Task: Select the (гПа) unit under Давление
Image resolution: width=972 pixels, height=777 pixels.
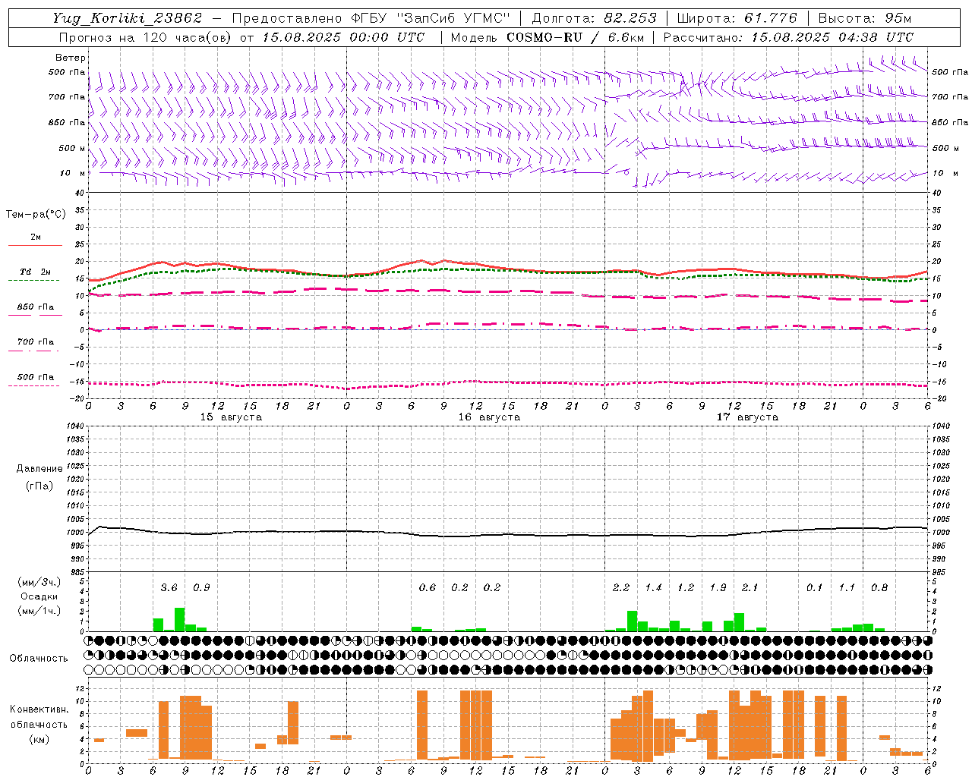Action: (39, 486)
